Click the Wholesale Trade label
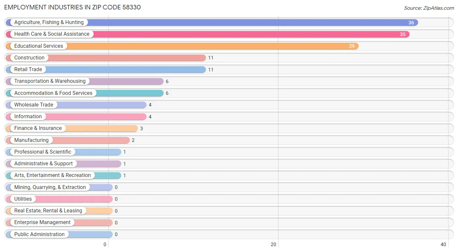 point(34,105)
